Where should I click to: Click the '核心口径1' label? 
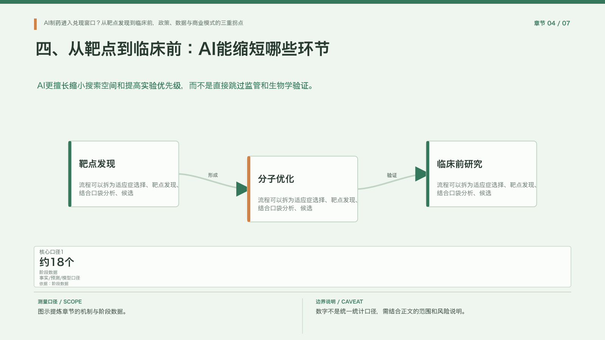(51, 252)
